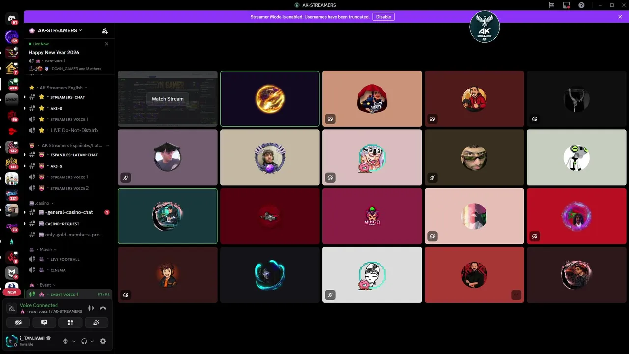Select the sunglasses face avatar participant tile
The image size is (629, 354).
tap(474, 157)
